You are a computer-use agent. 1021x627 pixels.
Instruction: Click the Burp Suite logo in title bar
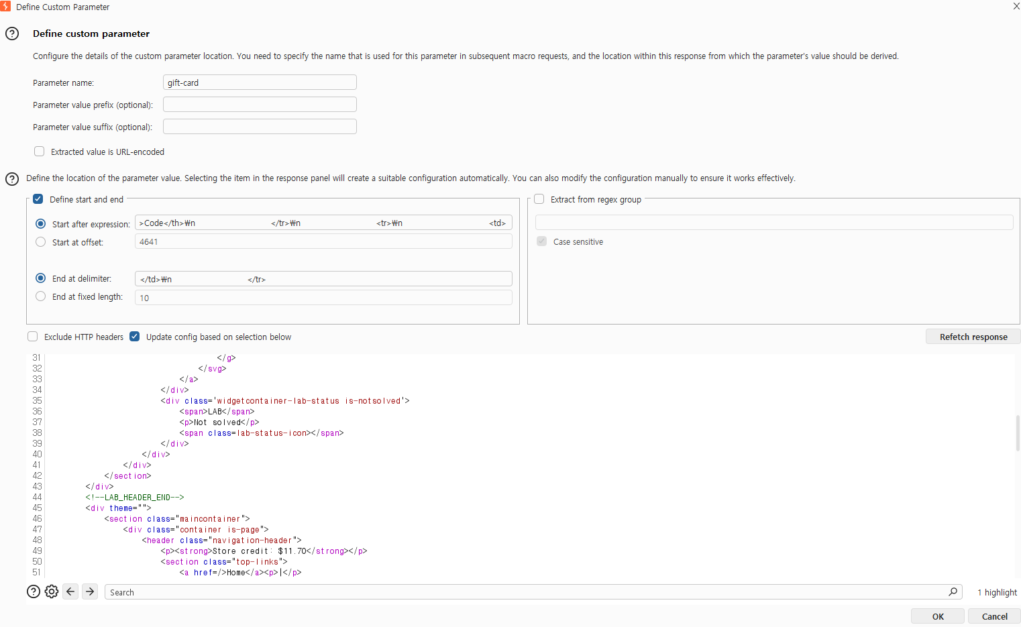click(5, 6)
